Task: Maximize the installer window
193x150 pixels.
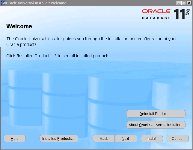Action: [184, 3]
